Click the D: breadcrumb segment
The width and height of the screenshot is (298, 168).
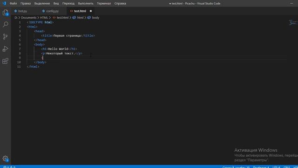pyautogui.click(x=16, y=18)
